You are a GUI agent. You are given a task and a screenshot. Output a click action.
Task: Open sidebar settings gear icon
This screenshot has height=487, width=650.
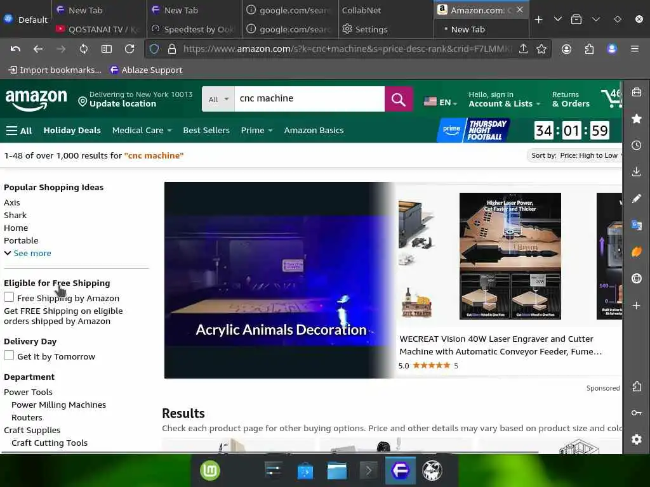coord(636,439)
